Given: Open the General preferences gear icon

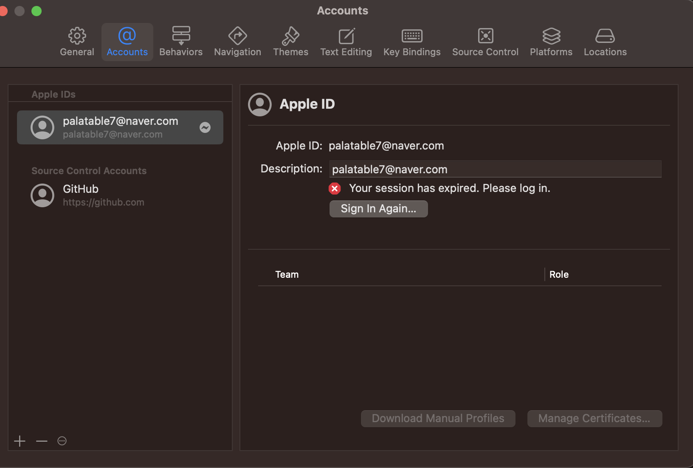Looking at the screenshot, I should tap(77, 36).
